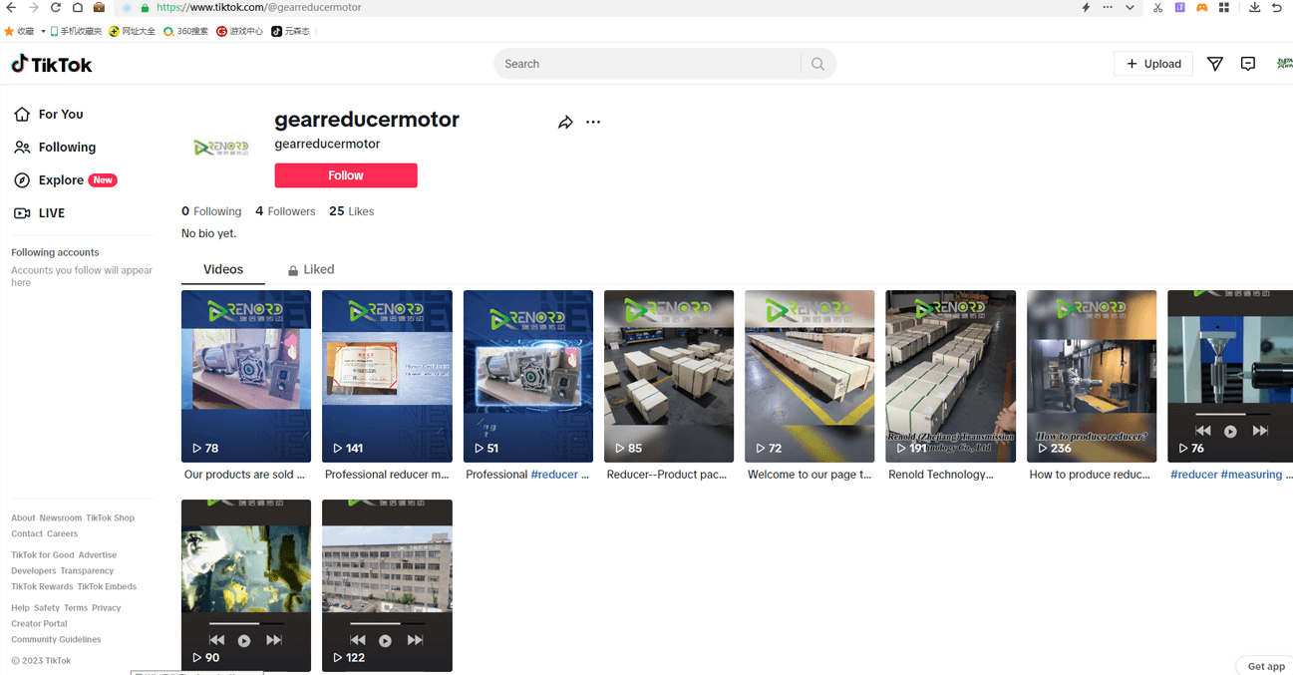Click the Get app button
Screen dimensions: 1293x675
click(x=1265, y=666)
